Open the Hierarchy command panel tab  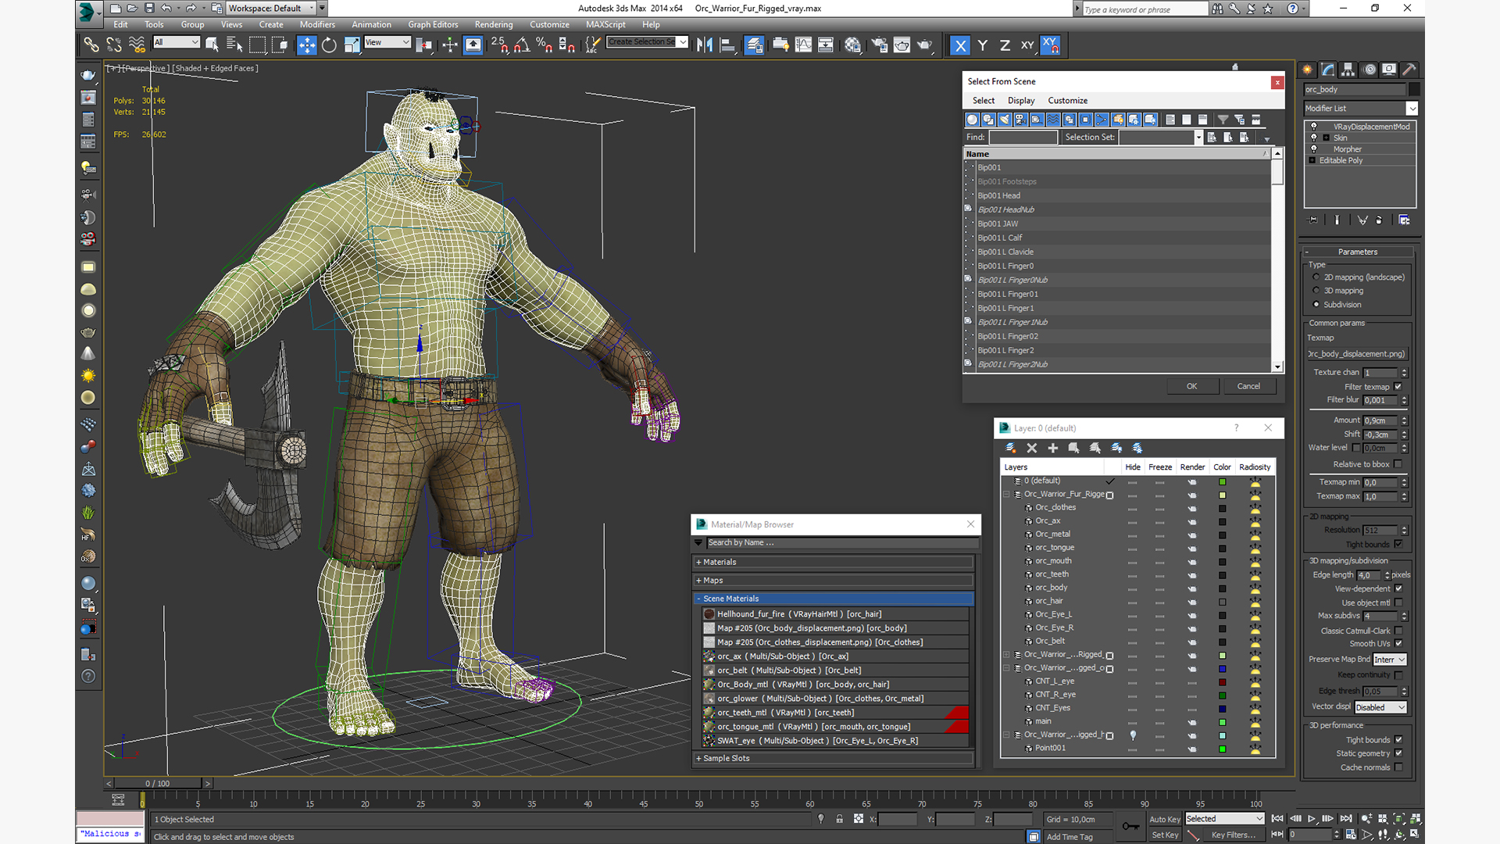[1348, 70]
